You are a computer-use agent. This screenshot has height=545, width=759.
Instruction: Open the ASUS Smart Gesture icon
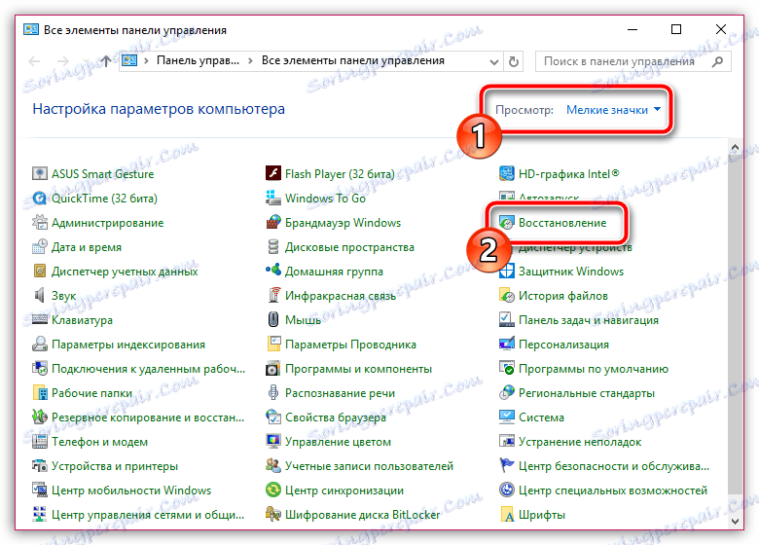39,174
